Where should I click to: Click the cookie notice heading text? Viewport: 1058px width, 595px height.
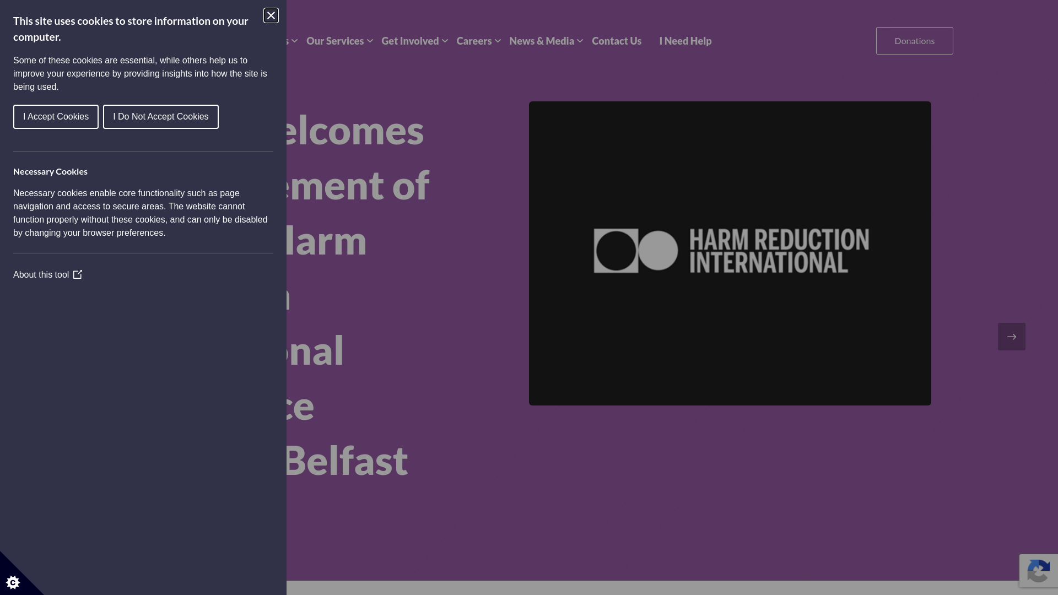click(x=131, y=29)
